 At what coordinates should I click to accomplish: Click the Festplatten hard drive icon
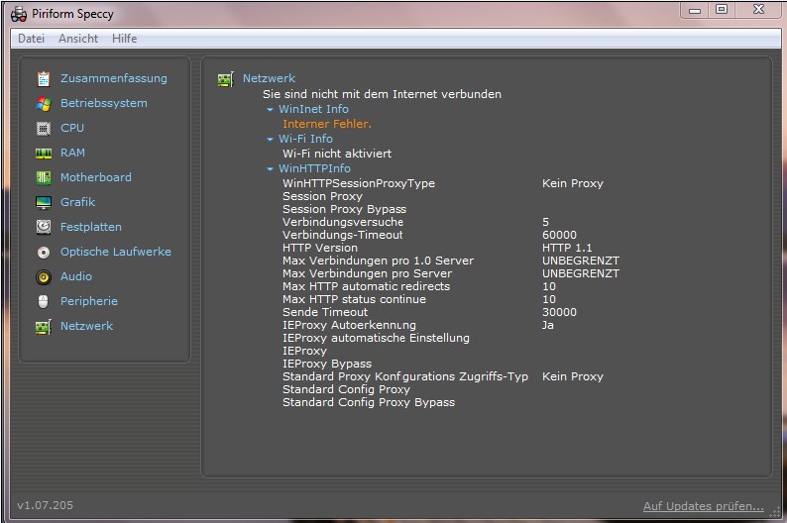44,227
